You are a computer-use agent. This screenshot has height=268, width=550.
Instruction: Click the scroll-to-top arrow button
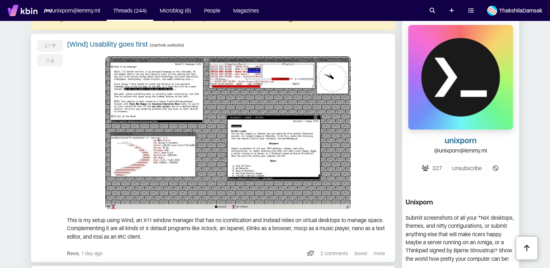(x=527, y=248)
